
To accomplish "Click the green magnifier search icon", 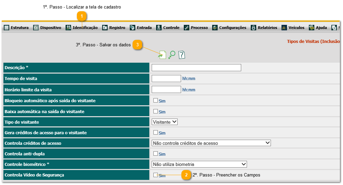I will click(172, 55).
